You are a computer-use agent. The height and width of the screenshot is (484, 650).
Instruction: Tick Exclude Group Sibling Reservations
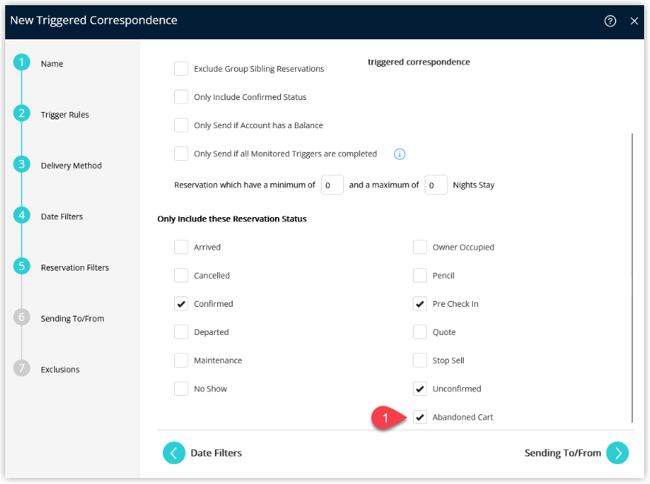[x=181, y=69]
